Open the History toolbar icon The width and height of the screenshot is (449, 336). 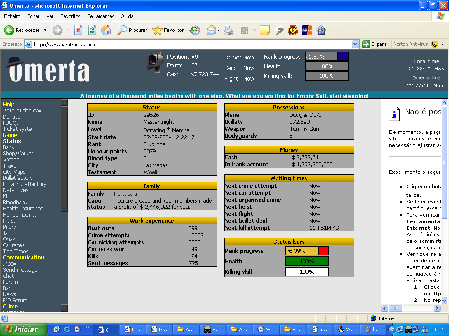coord(195,30)
